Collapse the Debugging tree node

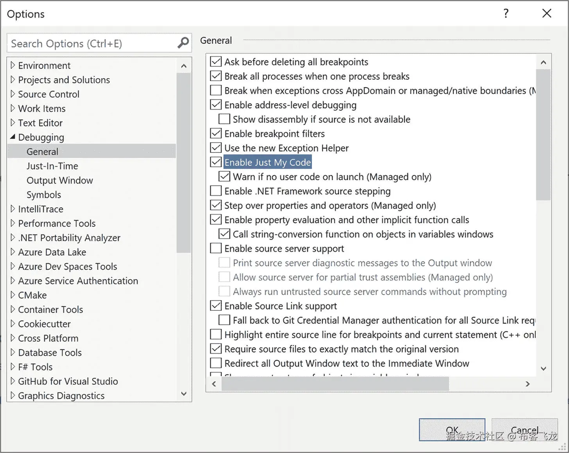13,137
